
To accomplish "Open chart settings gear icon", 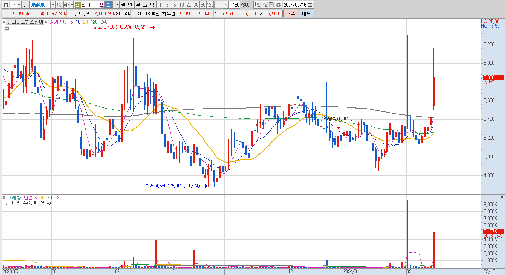I will point(279,5).
